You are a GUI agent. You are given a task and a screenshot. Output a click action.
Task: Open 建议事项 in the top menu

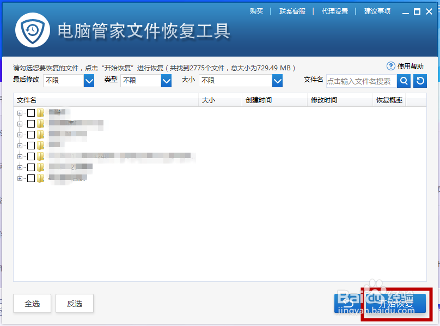(x=377, y=10)
